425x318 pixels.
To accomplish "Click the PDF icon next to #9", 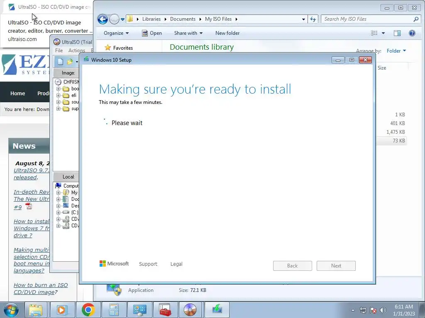I will 29,206.
